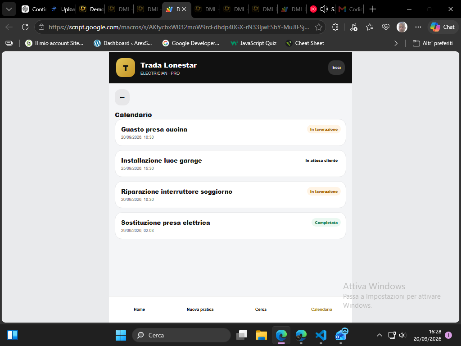Image resolution: width=461 pixels, height=346 pixels.
Task: Open Dashboard ArexS bookmark
Action: (122, 43)
